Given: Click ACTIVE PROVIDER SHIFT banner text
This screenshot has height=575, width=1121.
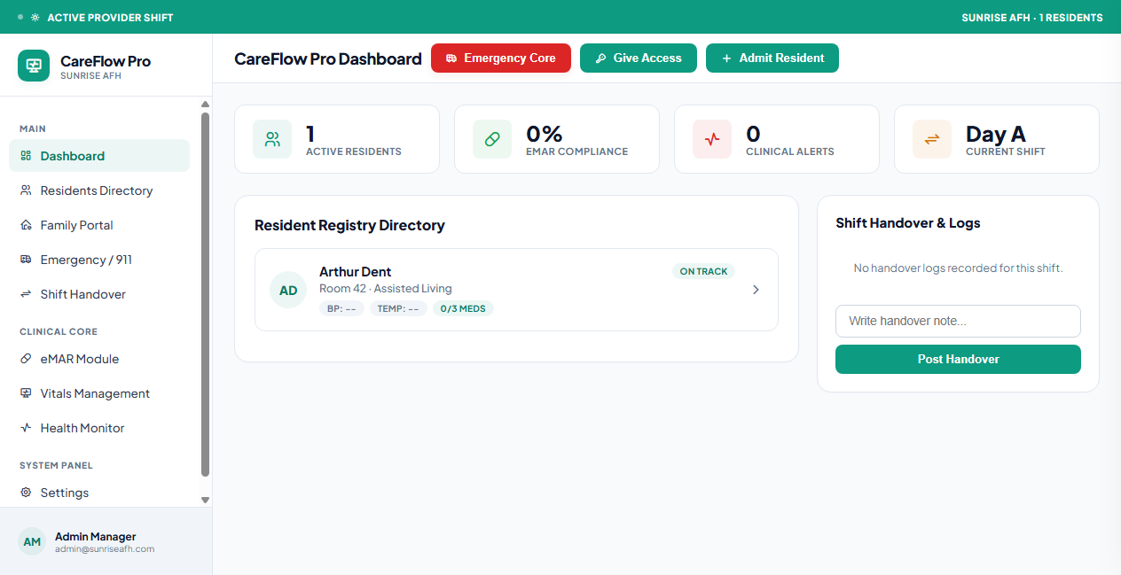Looking at the screenshot, I should 110,18.
